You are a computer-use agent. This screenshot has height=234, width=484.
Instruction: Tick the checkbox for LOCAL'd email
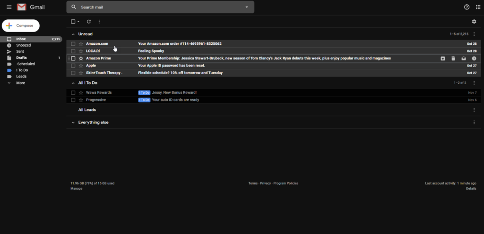coord(73,51)
